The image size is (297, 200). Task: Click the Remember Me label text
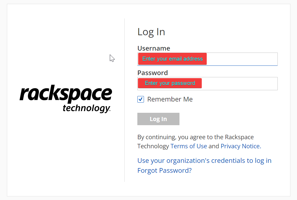pos(170,99)
